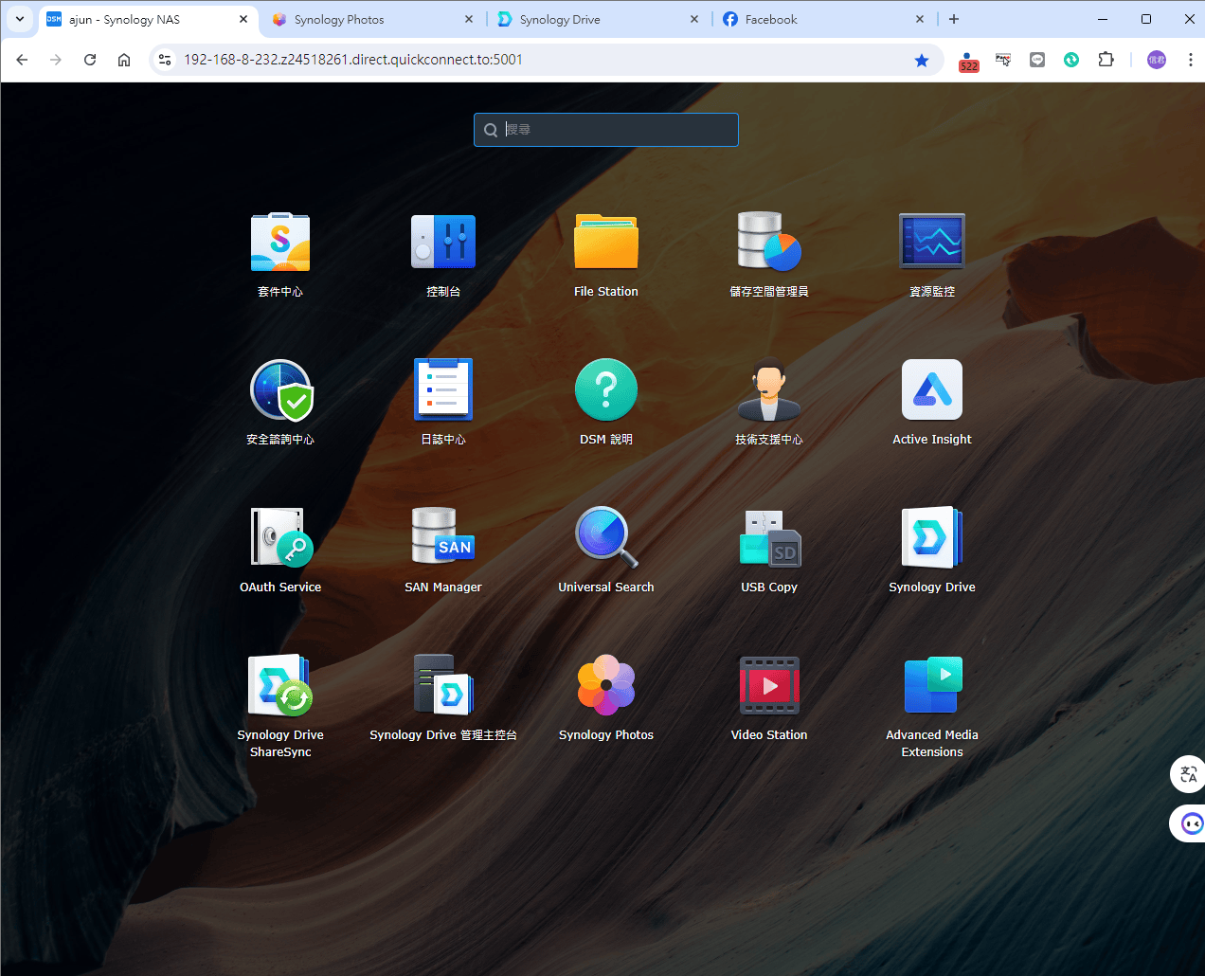The width and height of the screenshot is (1205, 976).
Task: Open DSM 說明 help icon
Action: click(606, 390)
